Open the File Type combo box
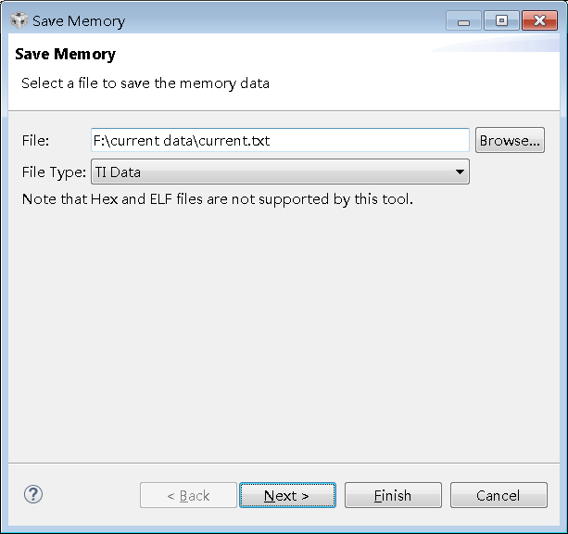This screenshot has width=568, height=534. 280,172
